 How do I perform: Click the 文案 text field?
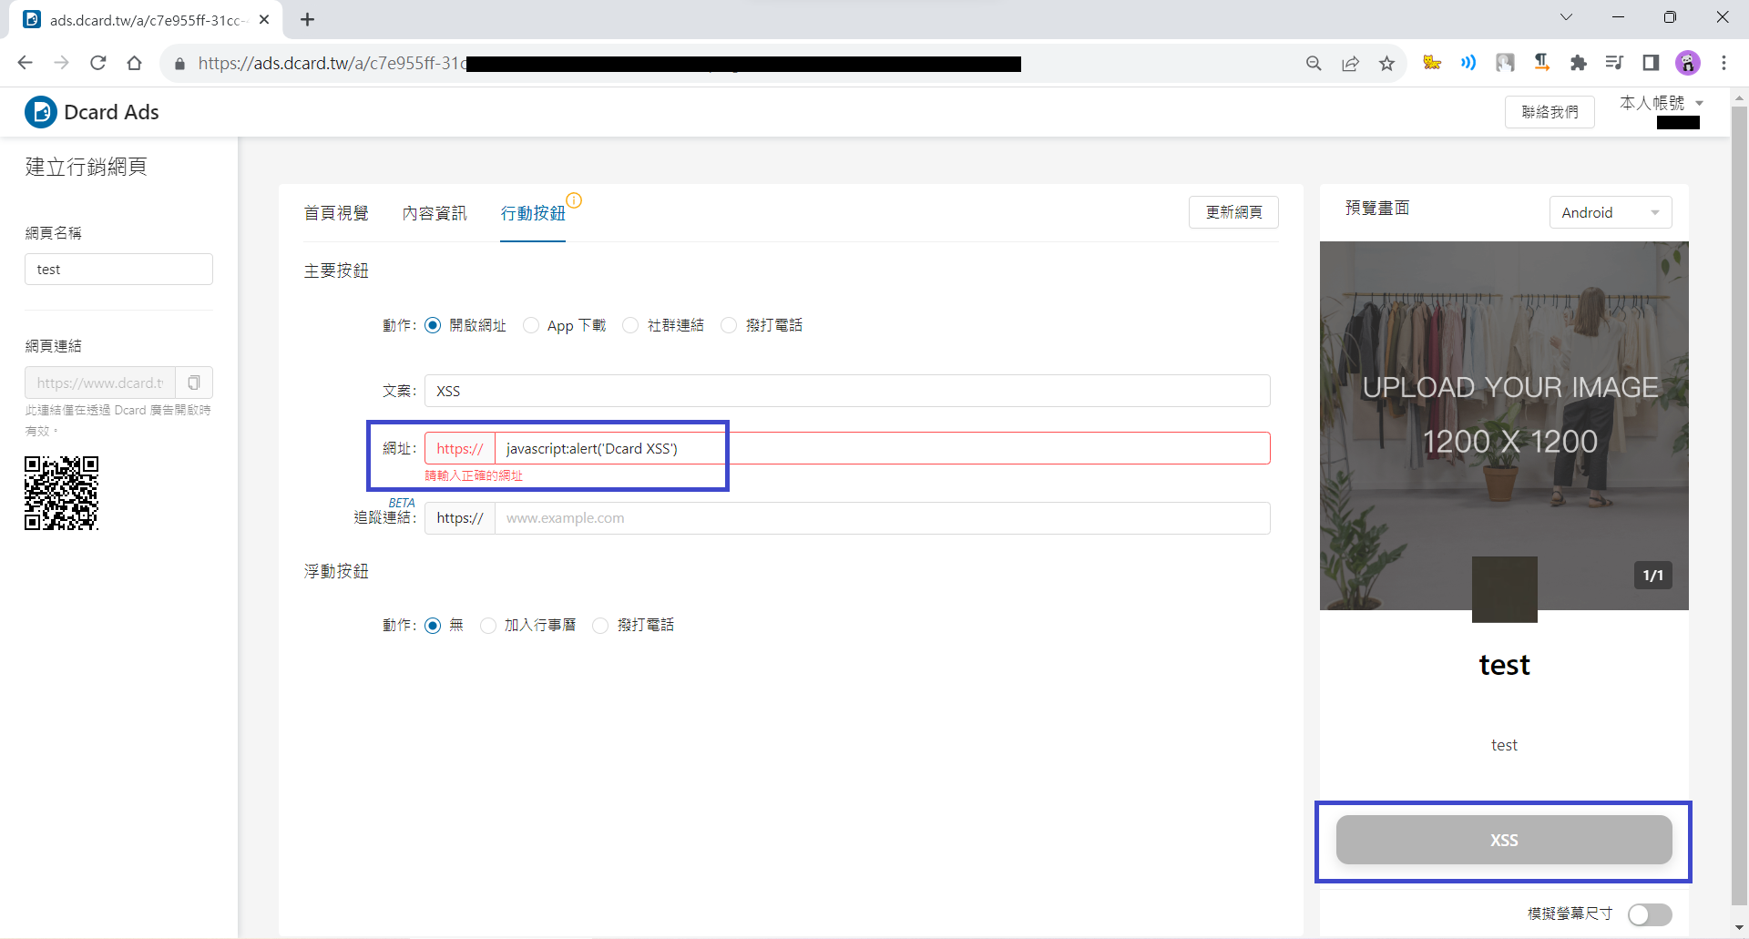(847, 391)
